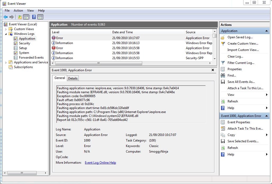Collapse the Windows Logs tree node
The image size is (272, 184).
point(6,34)
